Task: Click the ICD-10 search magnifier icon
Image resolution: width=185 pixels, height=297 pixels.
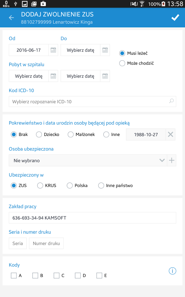Action: [172, 101]
